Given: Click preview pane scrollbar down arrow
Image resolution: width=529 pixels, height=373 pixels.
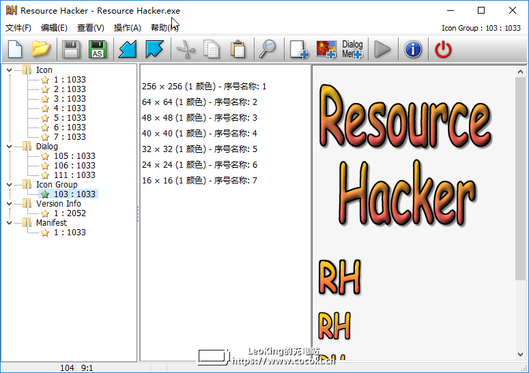Looking at the screenshot, I should [520, 355].
